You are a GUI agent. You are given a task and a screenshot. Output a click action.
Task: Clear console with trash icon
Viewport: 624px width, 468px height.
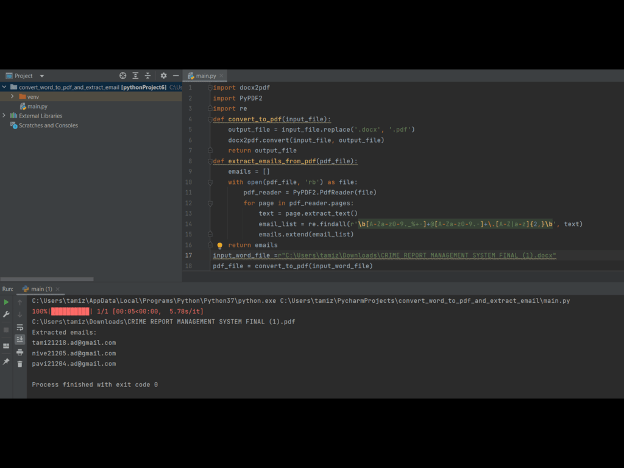[x=20, y=364]
